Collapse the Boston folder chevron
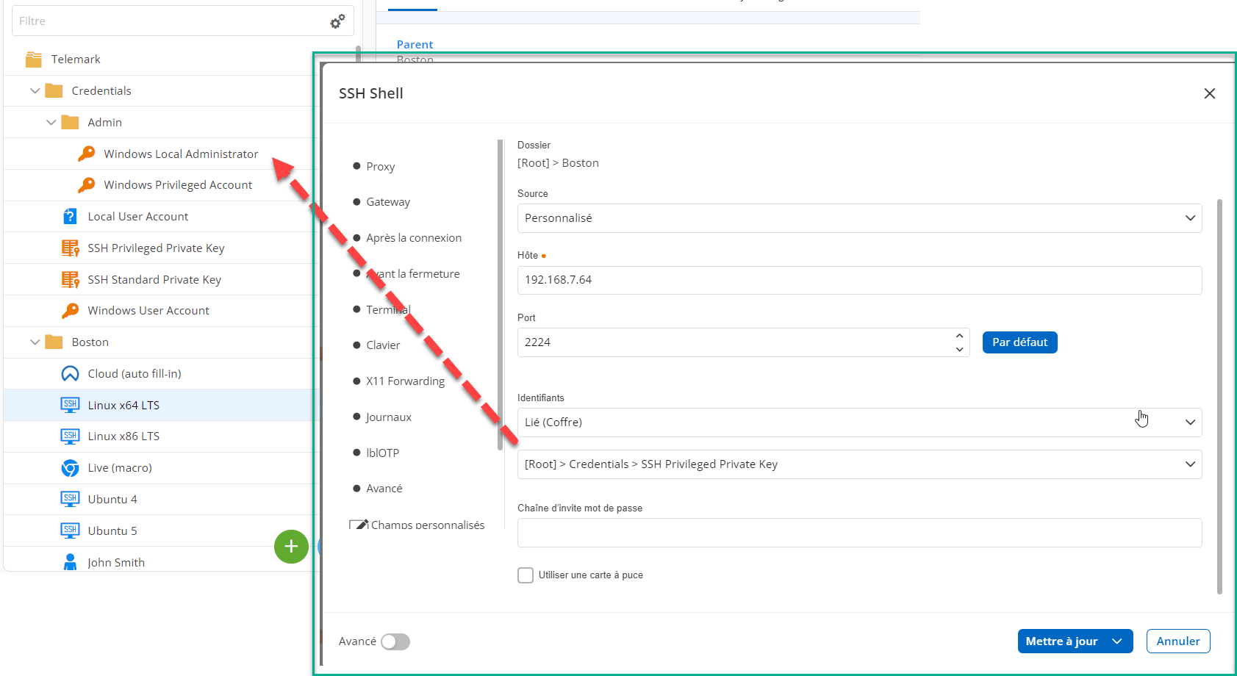Image resolution: width=1237 pixels, height=676 pixels. [x=35, y=342]
